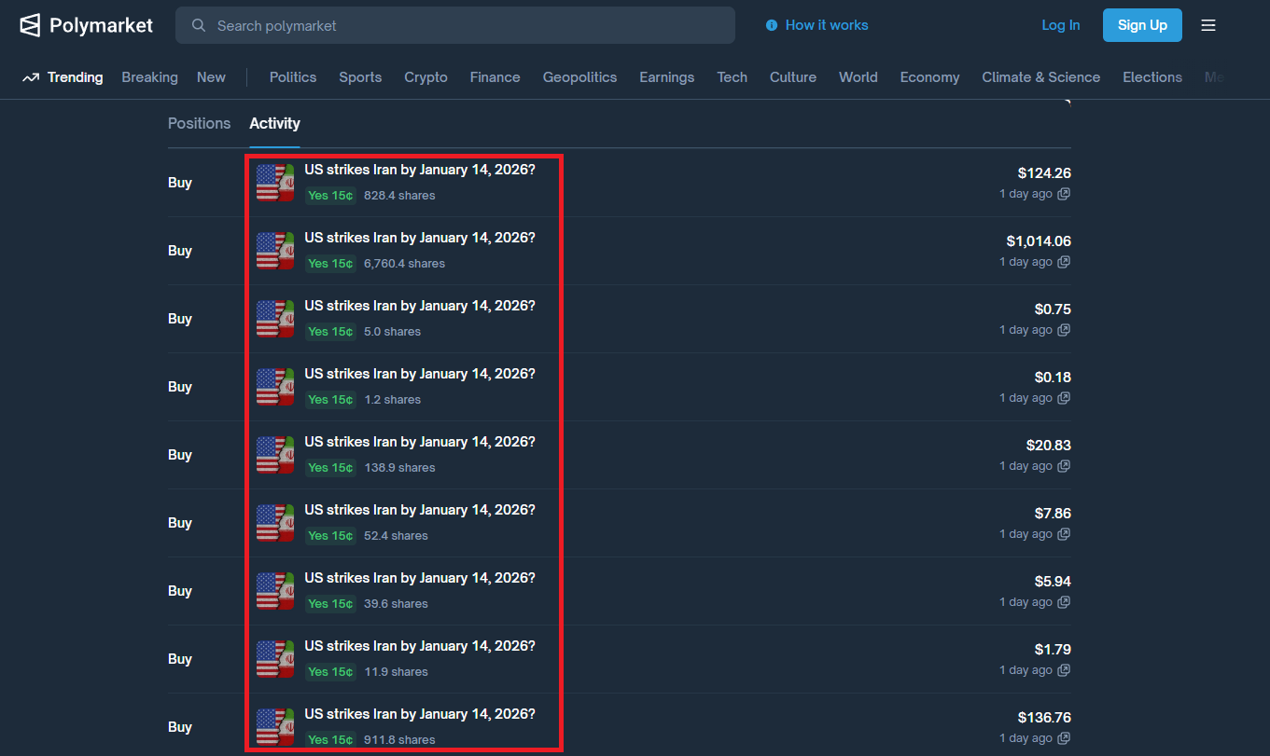Image resolution: width=1270 pixels, height=756 pixels.
Task: Click the Polymarket logo
Action: tap(86, 25)
